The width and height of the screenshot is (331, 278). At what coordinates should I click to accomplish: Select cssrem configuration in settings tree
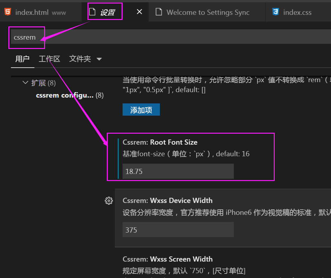pyautogui.click(x=70, y=95)
